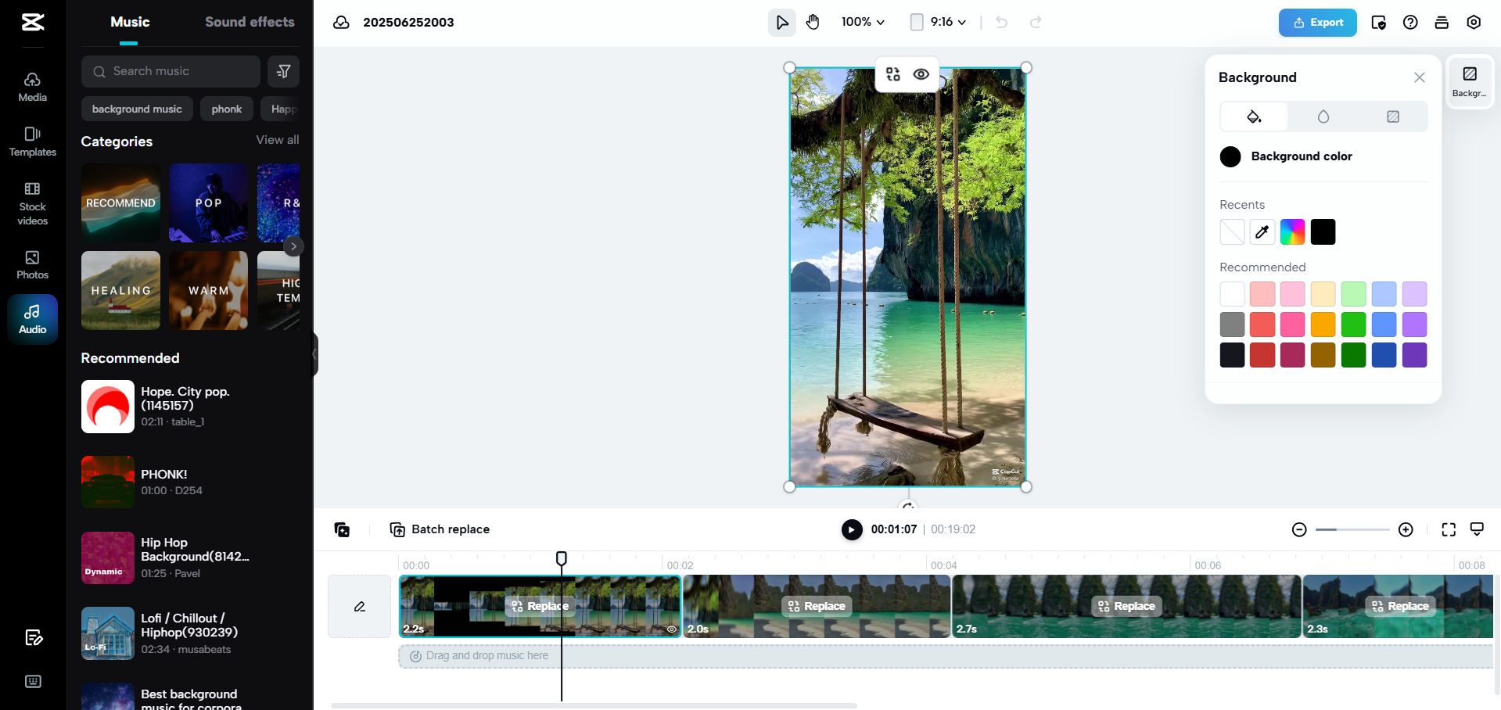
Task: Open the Media panel in the sidebar
Action: pyautogui.click(x=32, y=86)
